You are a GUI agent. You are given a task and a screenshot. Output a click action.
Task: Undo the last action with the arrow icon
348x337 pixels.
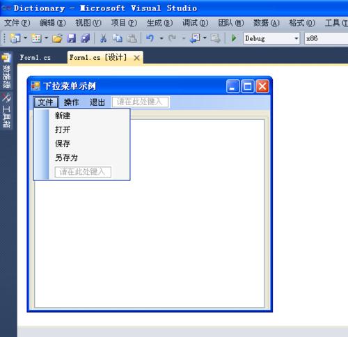pos(150,38)
